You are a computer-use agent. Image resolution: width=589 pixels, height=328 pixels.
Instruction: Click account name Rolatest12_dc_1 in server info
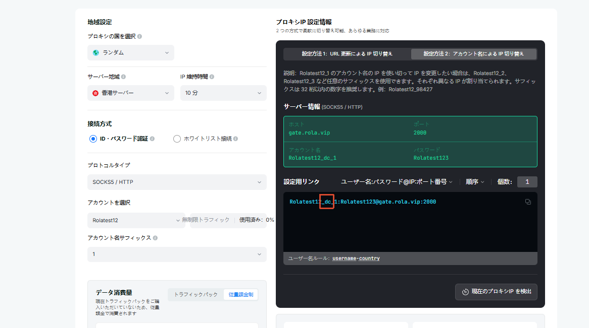tap(313, 158)
